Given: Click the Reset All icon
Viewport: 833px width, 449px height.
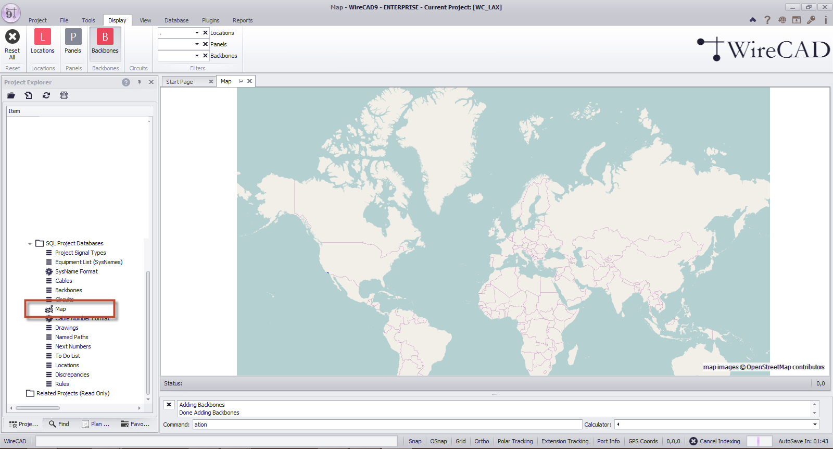Looking at the screenshot, I should pos(12,36).
